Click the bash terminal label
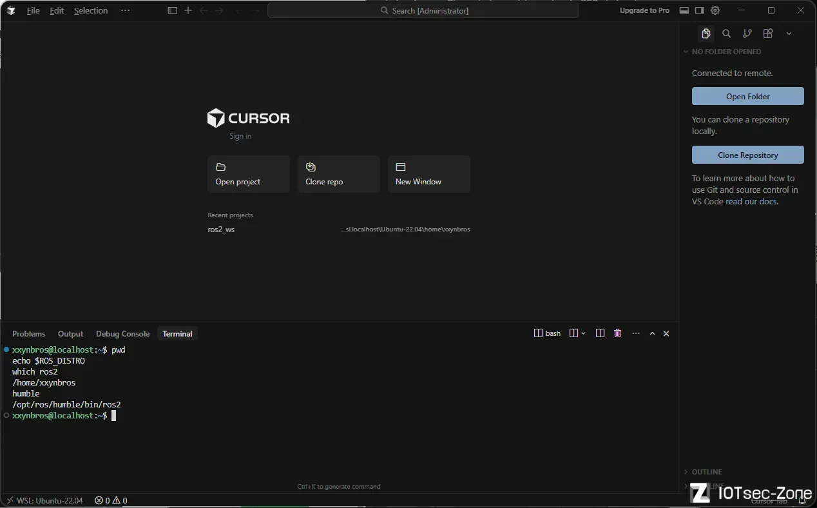Screen dimensions: 817x508 pos(548,333)
